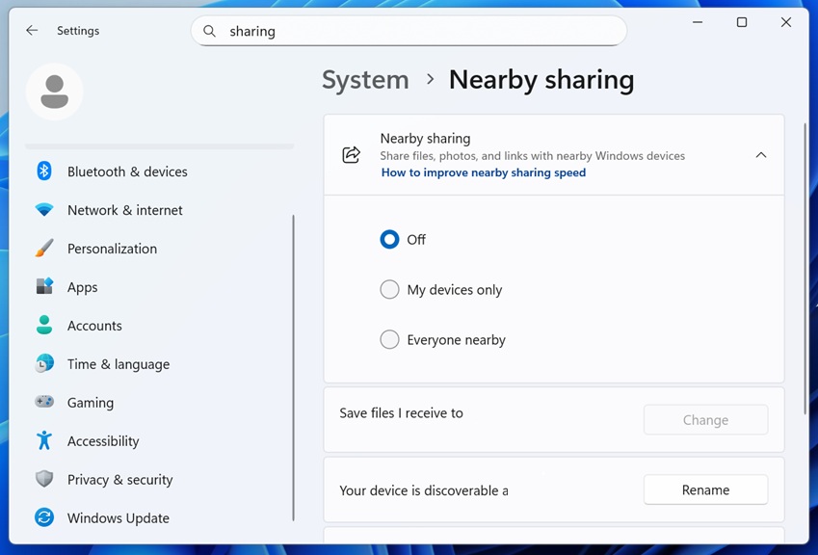Go to Windows Update settings
Viewport: 818px width, 555px height.
(x=118, y=518)
